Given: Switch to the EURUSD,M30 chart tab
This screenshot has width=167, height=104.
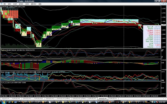Looking at the screenshot, I should (x=38, y=98).
